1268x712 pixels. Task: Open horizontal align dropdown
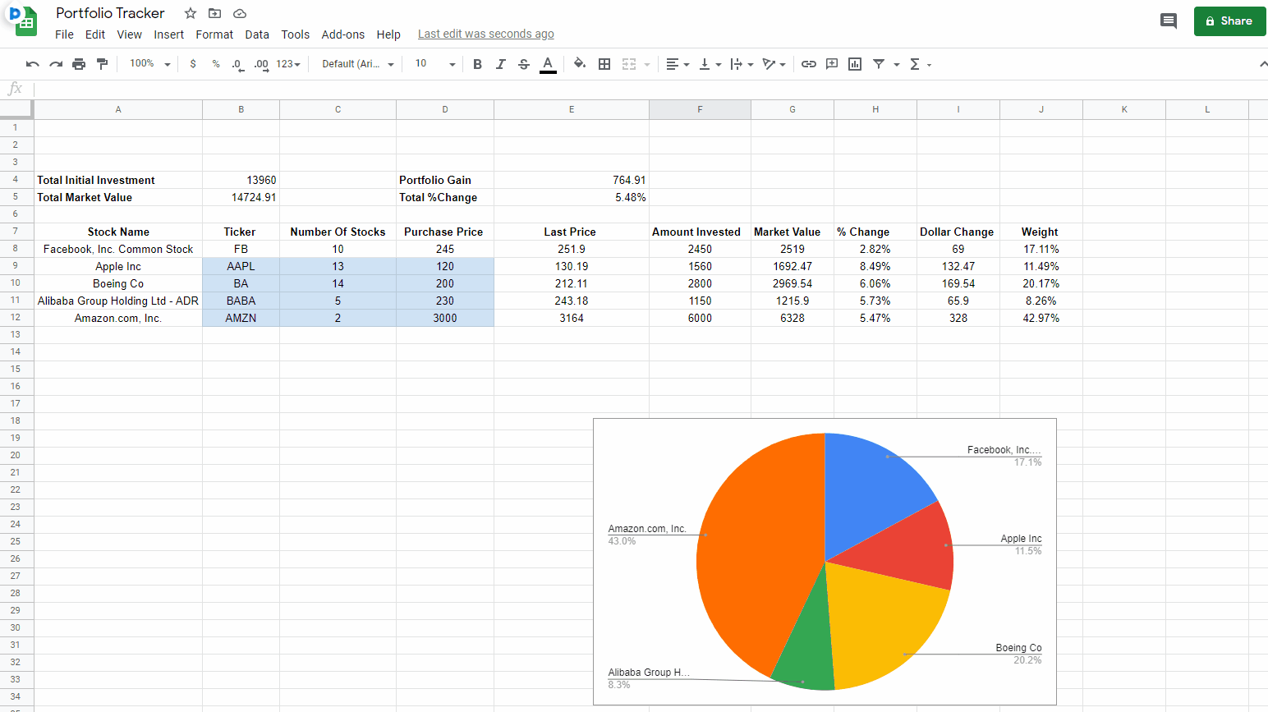[x=678, y=64]
